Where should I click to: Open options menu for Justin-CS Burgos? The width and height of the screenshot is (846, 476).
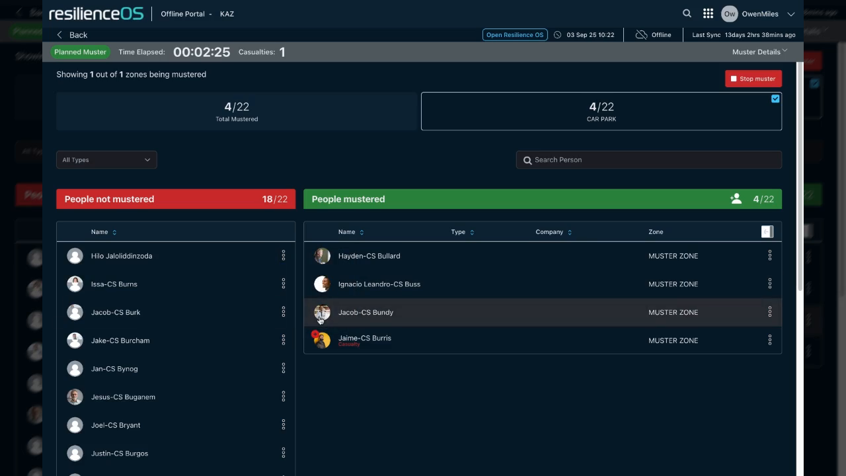tap(284, 453)
